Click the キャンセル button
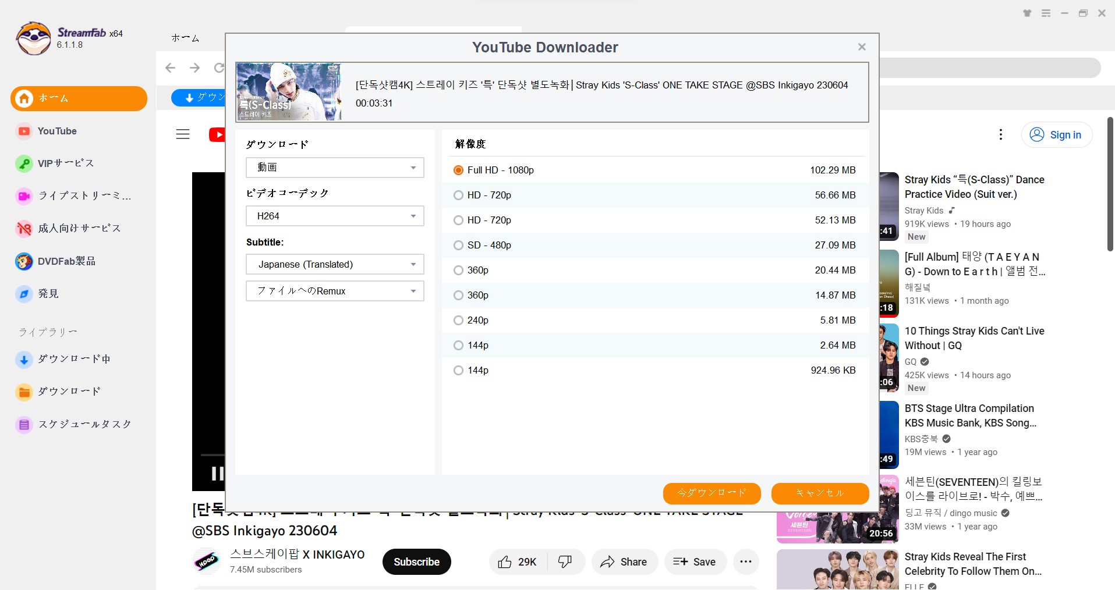Image resolution: width=1115 pixels, height=590 pixels. 820,493
